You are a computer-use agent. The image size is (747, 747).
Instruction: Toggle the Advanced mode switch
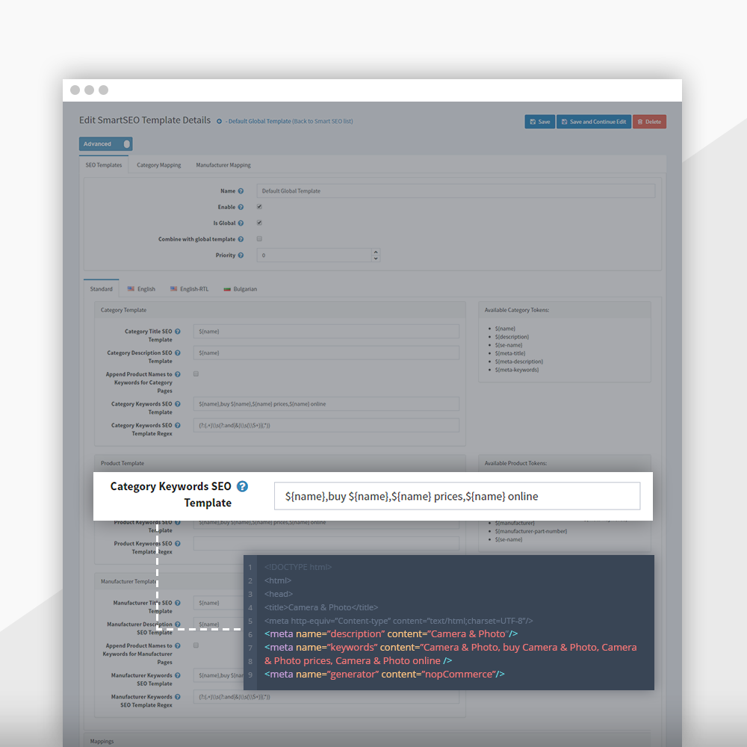coord(106,144)
